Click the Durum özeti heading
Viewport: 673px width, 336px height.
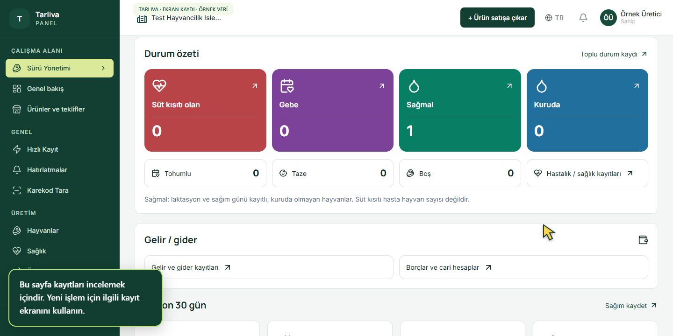[x=172, y=54]
